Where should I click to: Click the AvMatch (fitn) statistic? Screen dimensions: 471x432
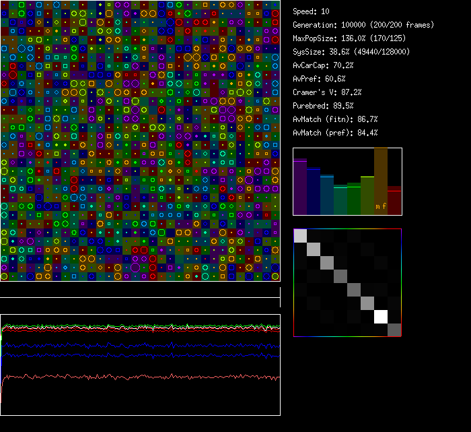point(335,119)
